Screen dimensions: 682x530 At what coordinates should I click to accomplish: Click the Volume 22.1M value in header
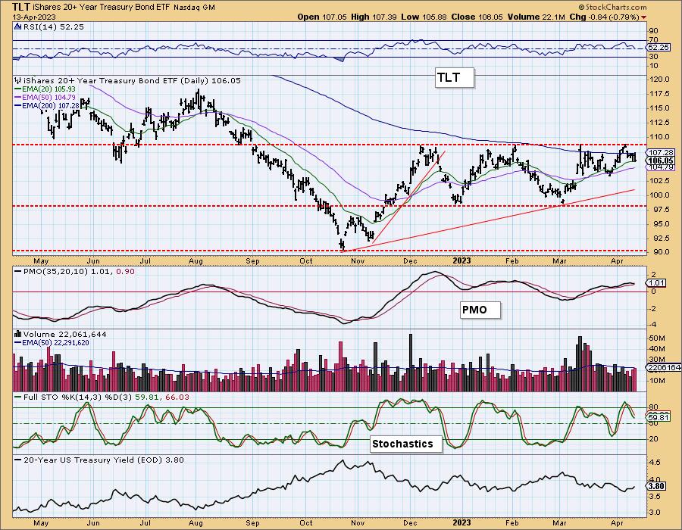pos(537,17)
